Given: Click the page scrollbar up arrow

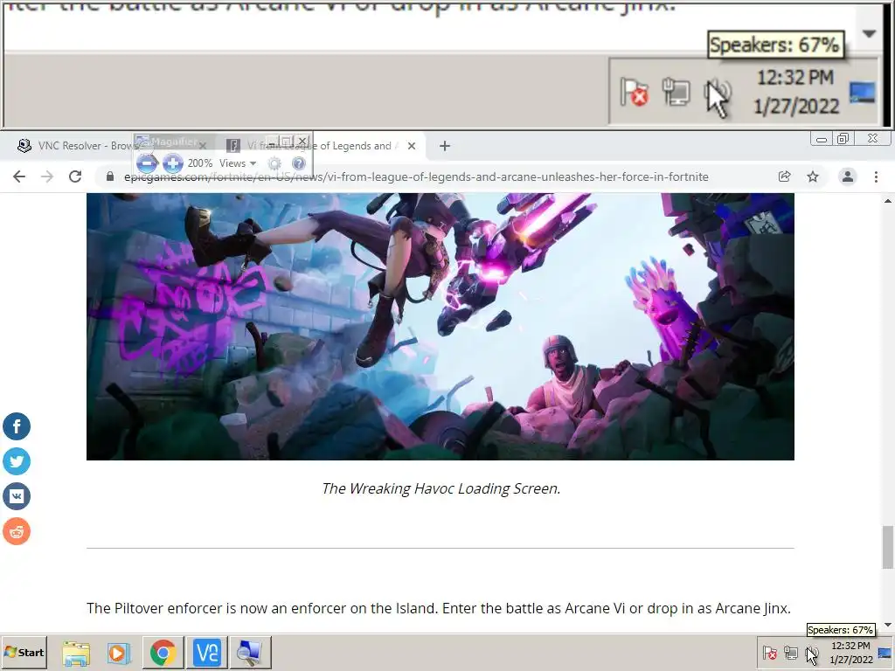Looking at the screenshot, I should point(888,201).
